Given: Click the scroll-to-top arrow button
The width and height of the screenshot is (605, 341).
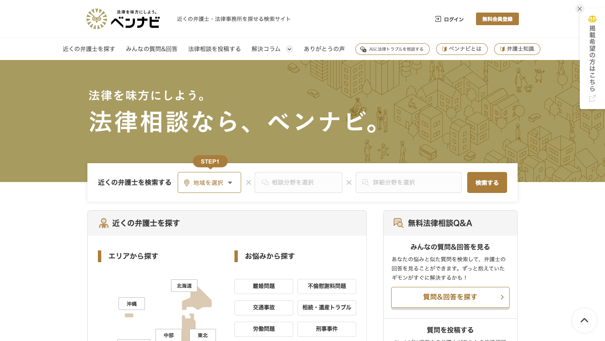Looking at the screenshot, I should pos(584,320).
